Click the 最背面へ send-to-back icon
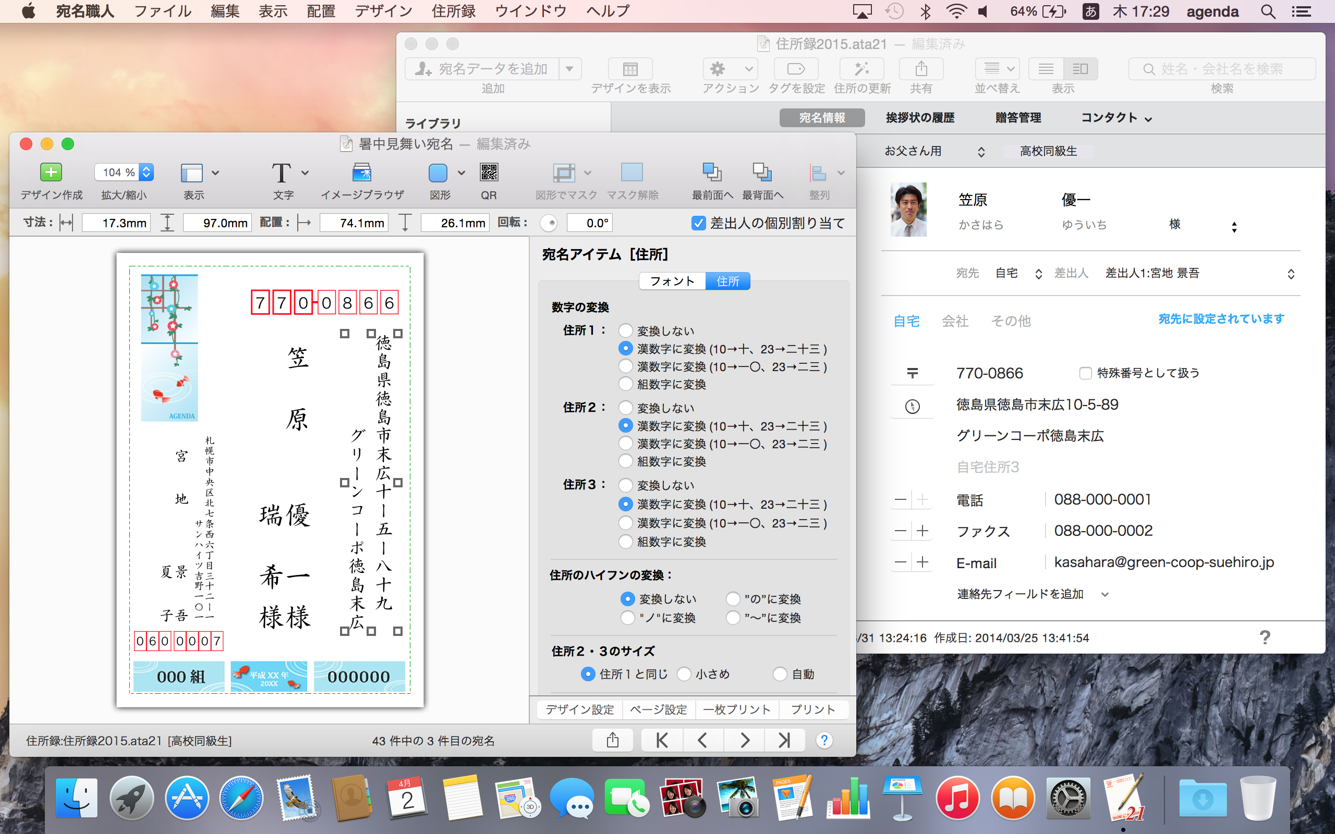The width and height of the screenshot is (1335, 834). tap(762, 173)
